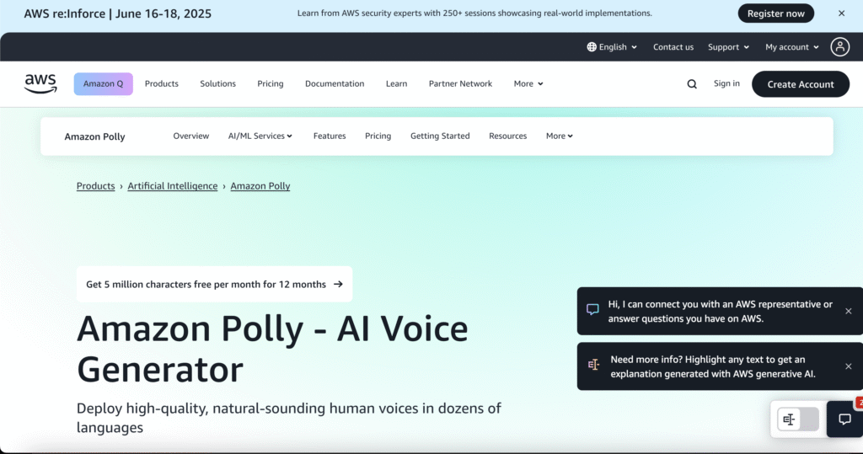Close the generative AI explanation notification
Viewport: 863px width, 454px height.
click(x=848, y=366)
